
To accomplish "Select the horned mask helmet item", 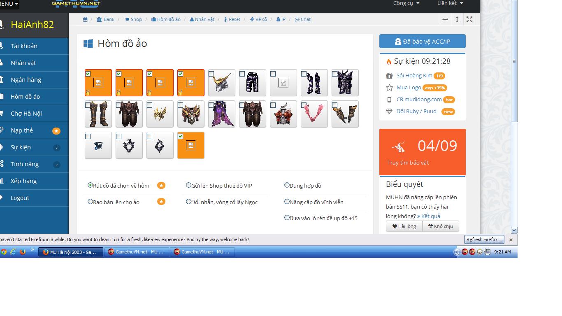I will pos(191,114).
